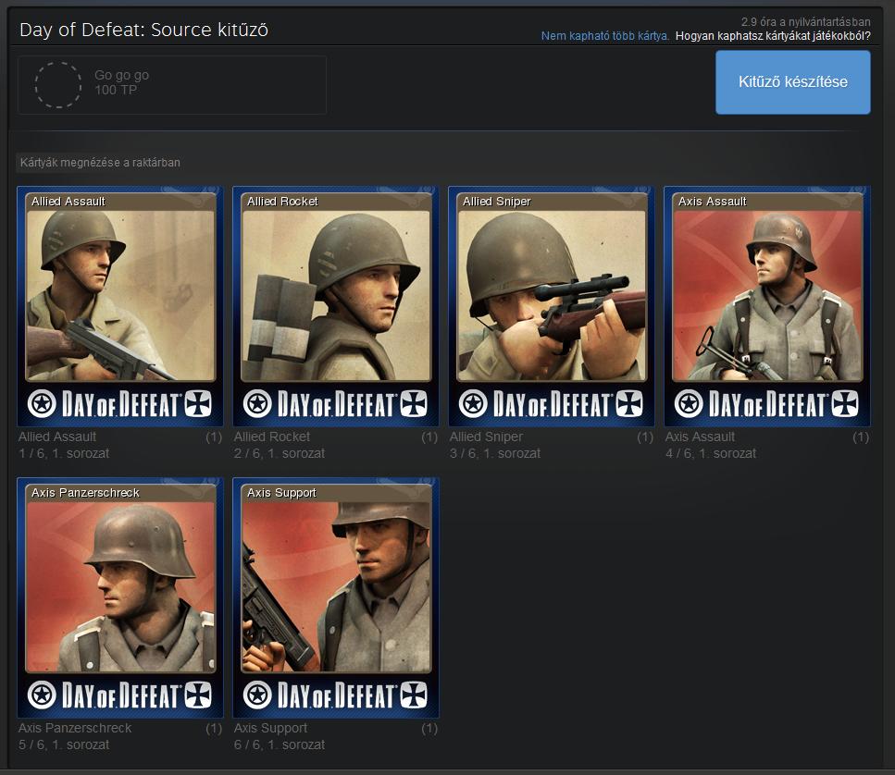
Task: Click Nem kapható több kártya text
Action: [x=605, y=36]
